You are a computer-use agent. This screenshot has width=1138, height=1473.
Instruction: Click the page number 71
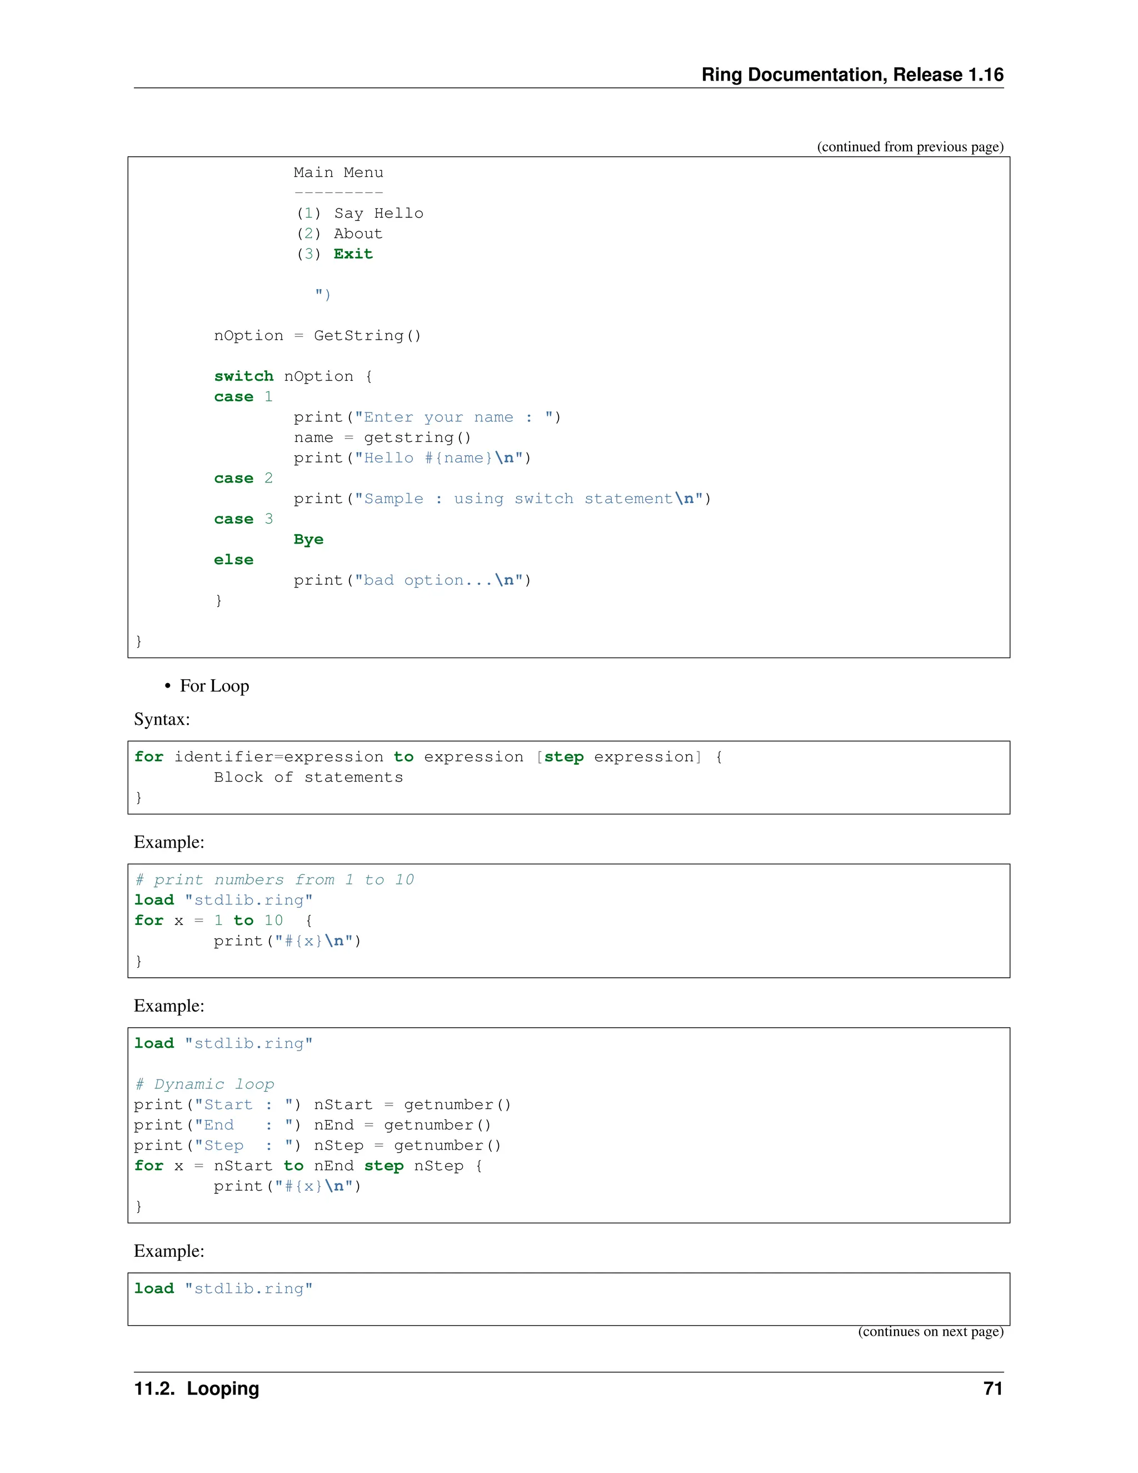[992, 1389]
